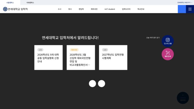This screenshot has width=194, height=109.
Task: Open the pink 미디어연세 circle icon
Action: click(168, 54)
